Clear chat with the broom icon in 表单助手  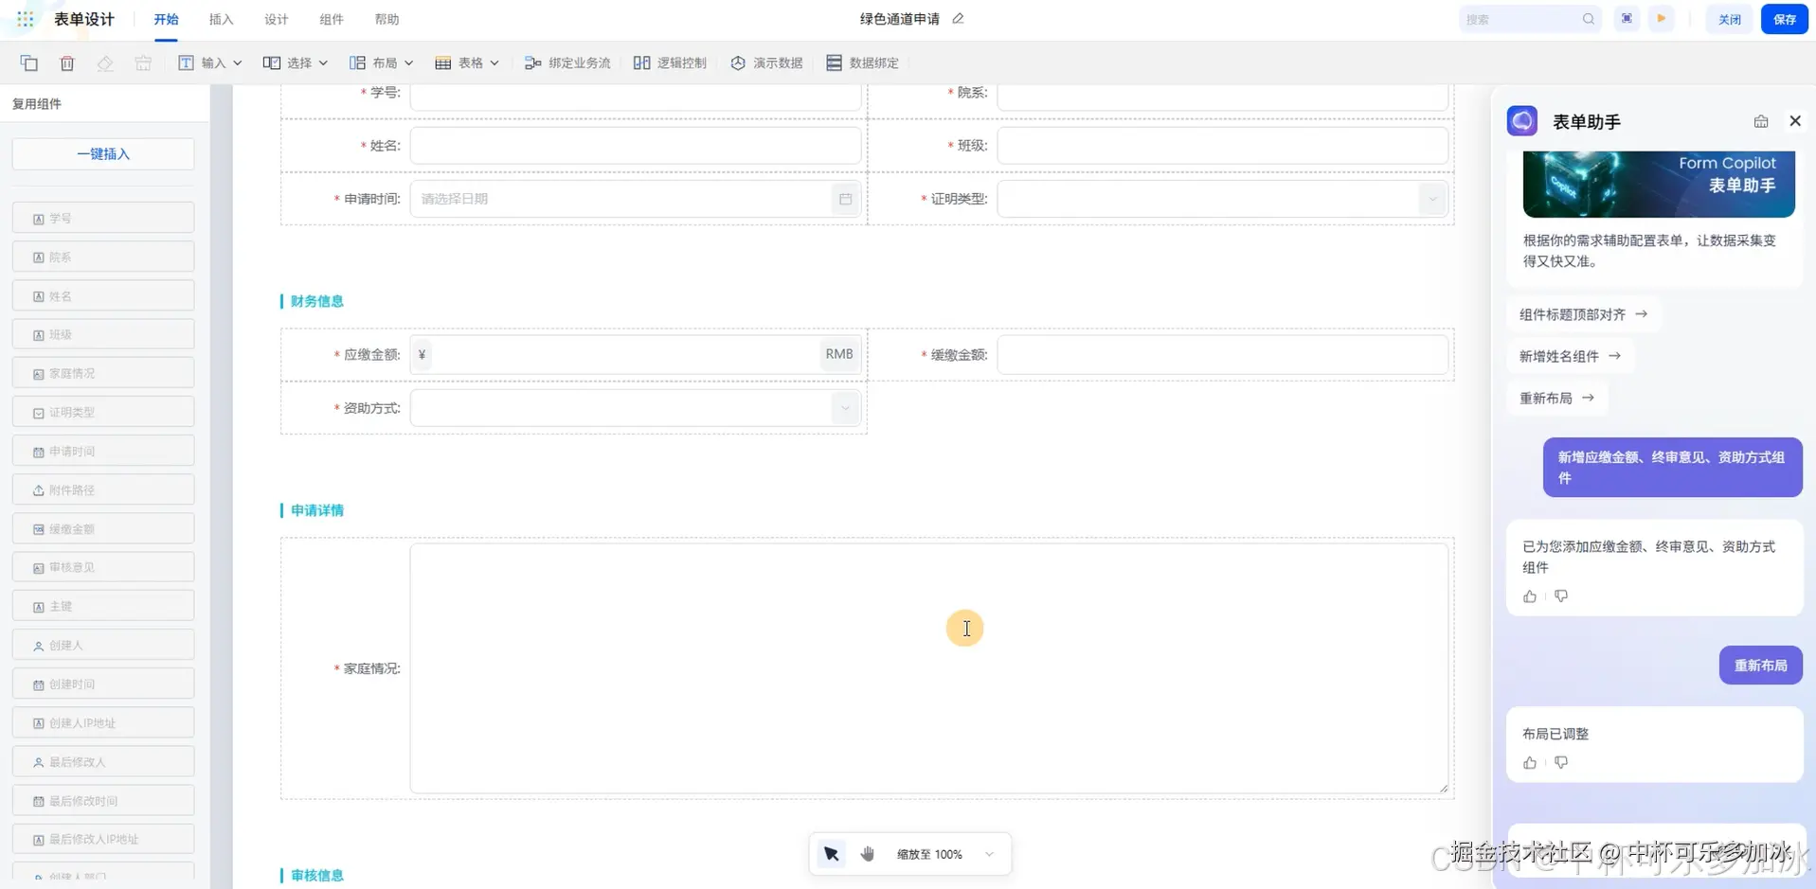click(1761, 121)
